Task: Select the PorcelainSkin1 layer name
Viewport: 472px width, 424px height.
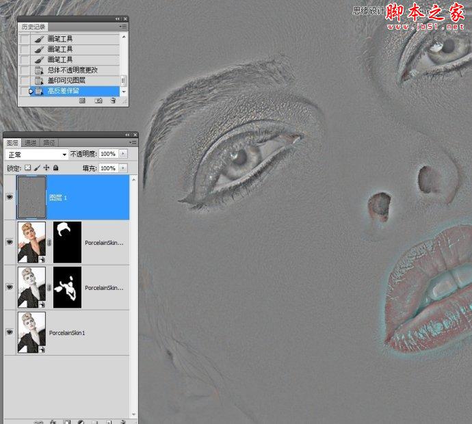Action: click(67, 333)
